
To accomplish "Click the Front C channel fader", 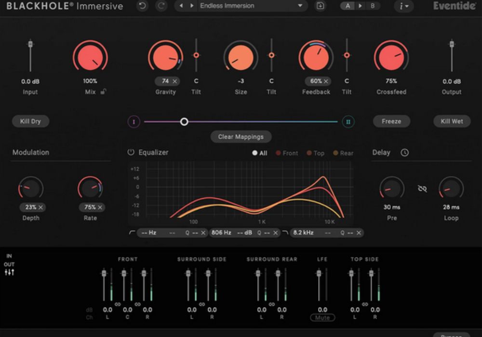I will 124,273.
